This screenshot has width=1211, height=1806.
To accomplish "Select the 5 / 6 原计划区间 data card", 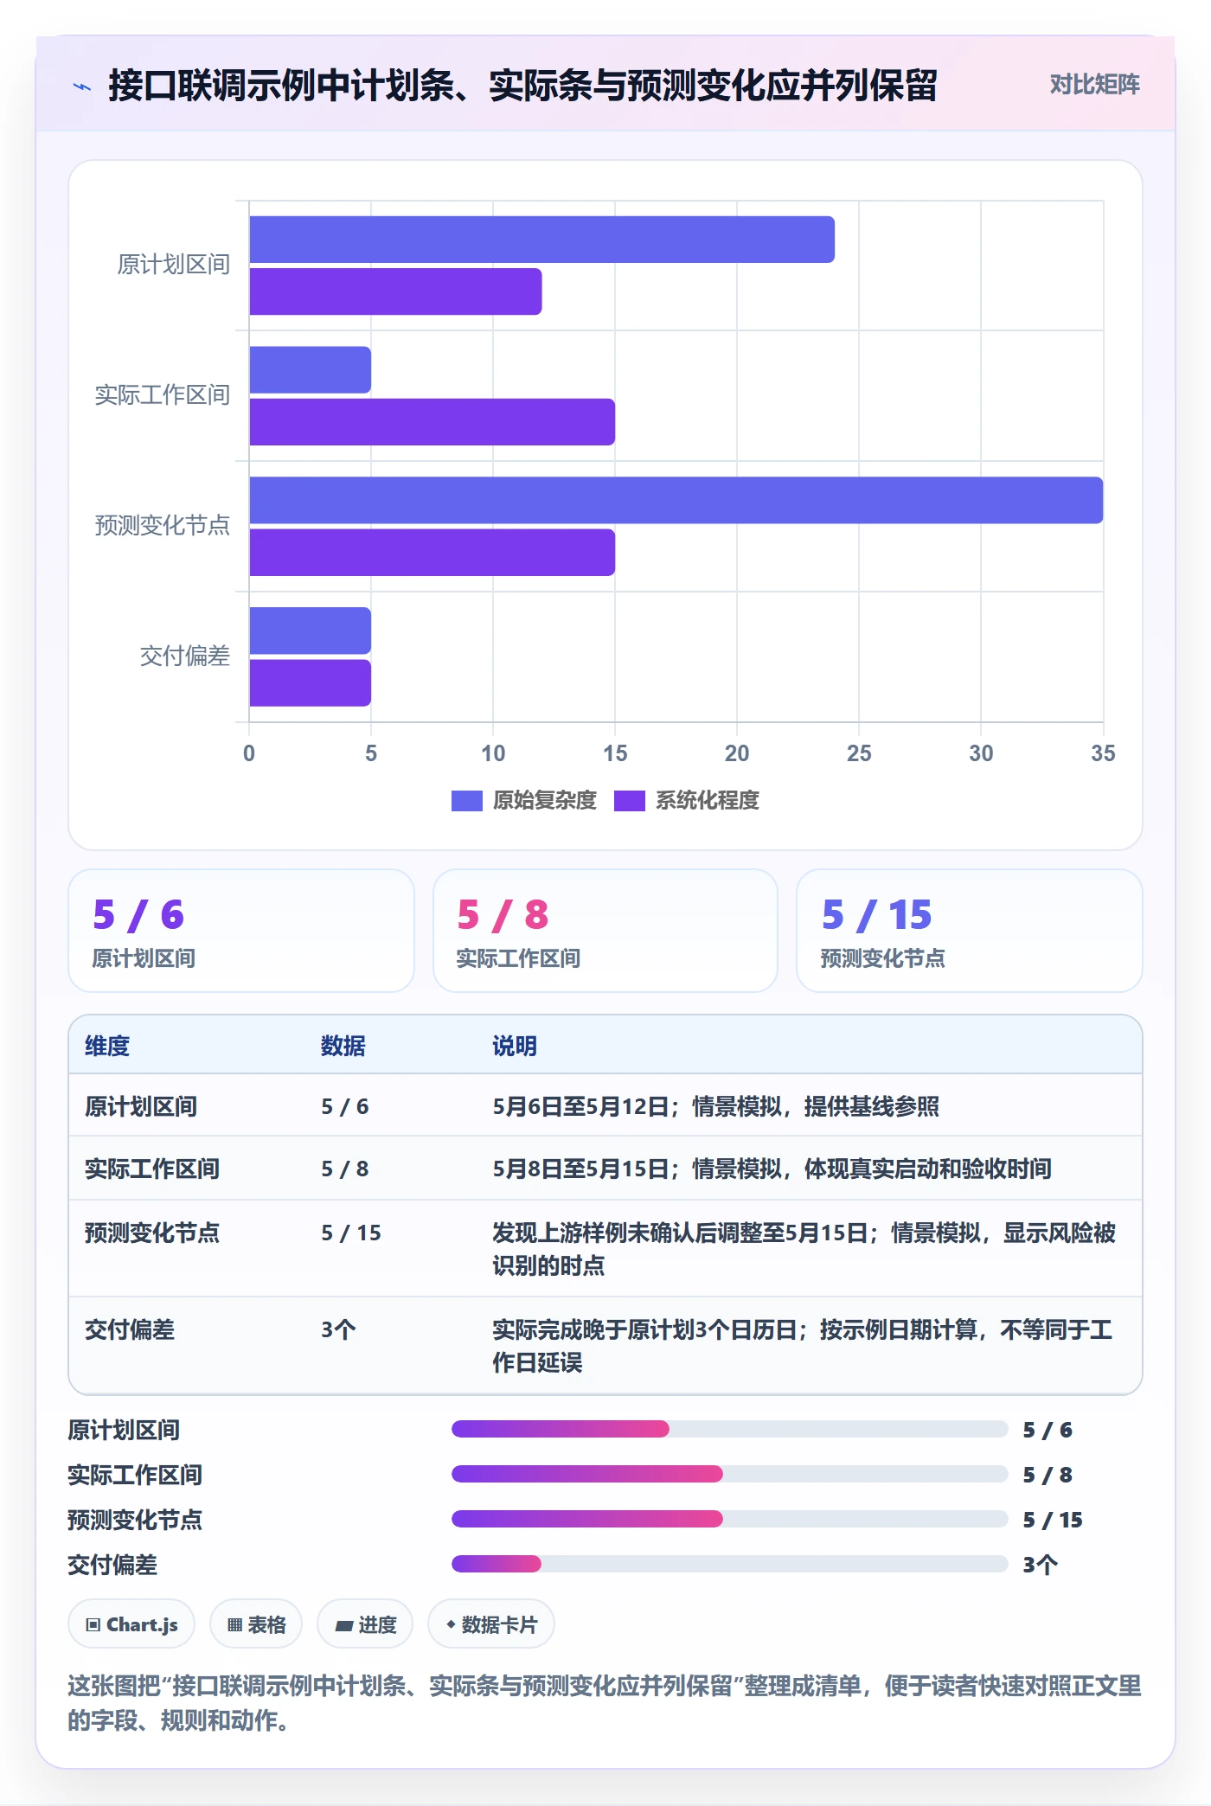I will pyautogui.click(x=241, y=931).
